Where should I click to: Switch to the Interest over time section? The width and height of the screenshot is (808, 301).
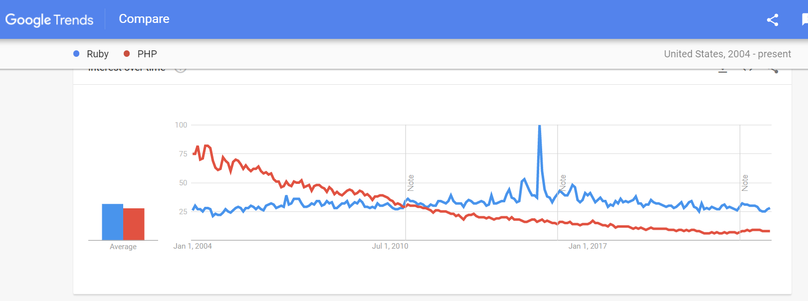coord(126,68)
